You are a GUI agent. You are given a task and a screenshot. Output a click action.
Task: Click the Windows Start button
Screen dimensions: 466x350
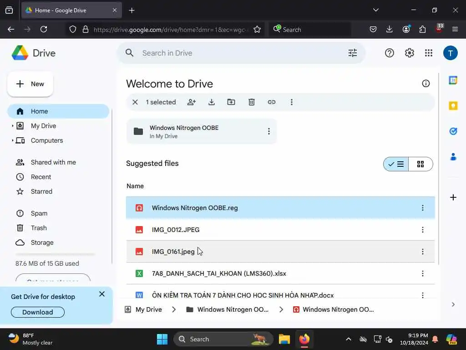pyautogui.click(x=162, y=339)
